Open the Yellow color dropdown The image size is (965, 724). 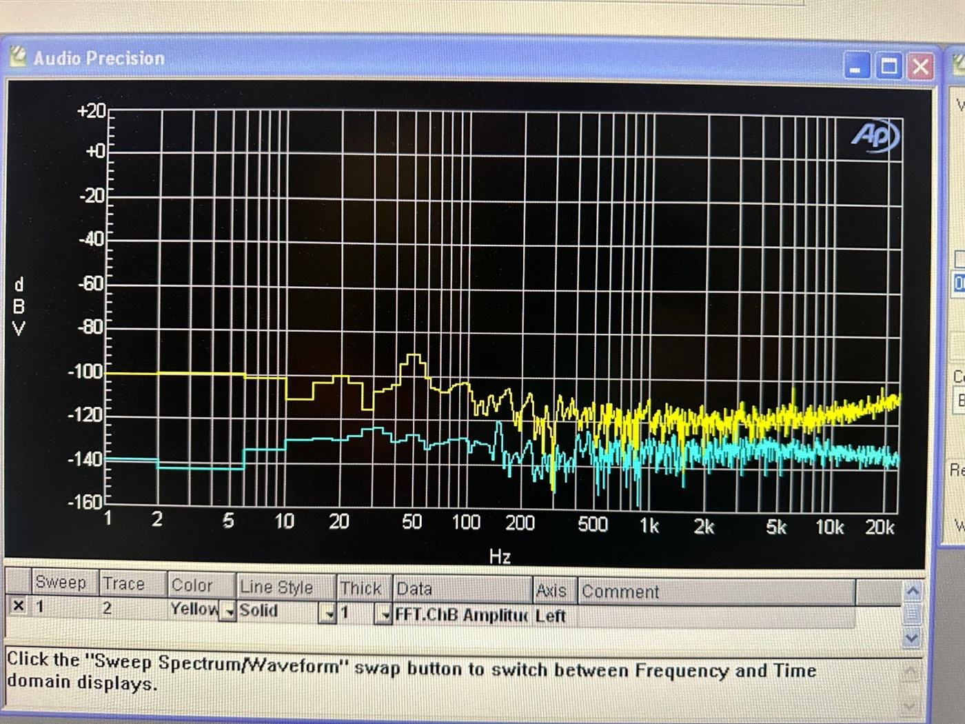[227, 611]
